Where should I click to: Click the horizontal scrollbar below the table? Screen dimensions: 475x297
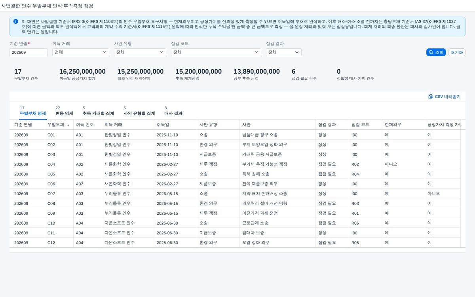point(237,250)
